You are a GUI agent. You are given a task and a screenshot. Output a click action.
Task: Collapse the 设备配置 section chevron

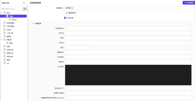coord(32,23)
